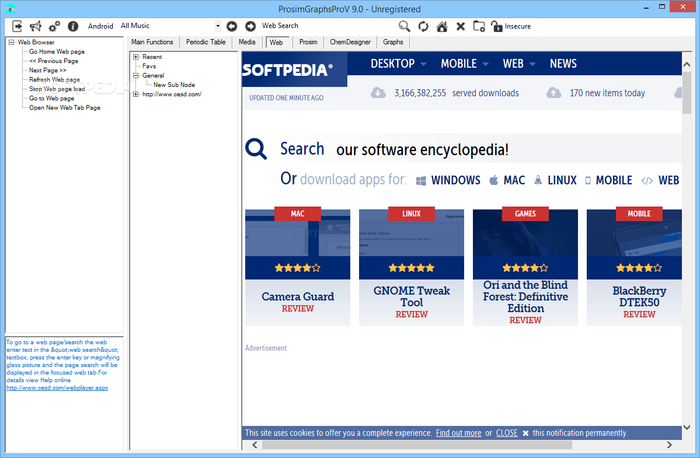This screenshot has height=458, width=700.
Task: Click the vertical scrollbar down arrow
Action: pos(687,428)
